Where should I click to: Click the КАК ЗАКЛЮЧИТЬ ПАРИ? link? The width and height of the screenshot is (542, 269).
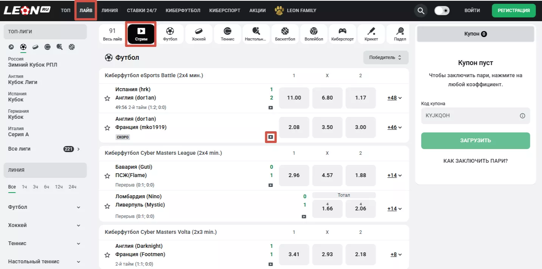click(475, 161)
